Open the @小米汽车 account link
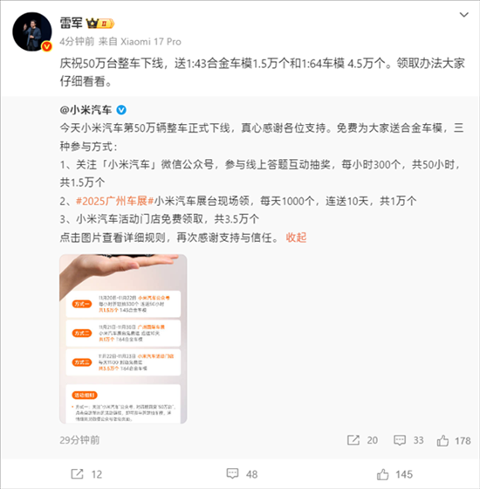This screenshot has width=480, height=489. pos(86,110)
